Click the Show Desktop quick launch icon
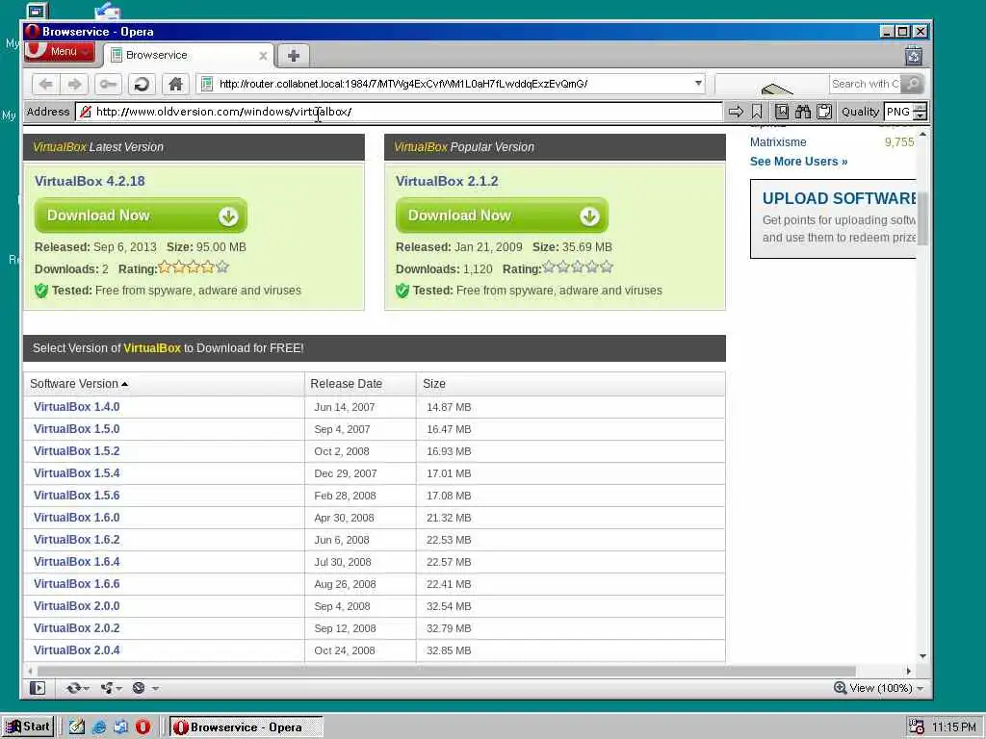 pyautogui.click(x=77, y=727)
